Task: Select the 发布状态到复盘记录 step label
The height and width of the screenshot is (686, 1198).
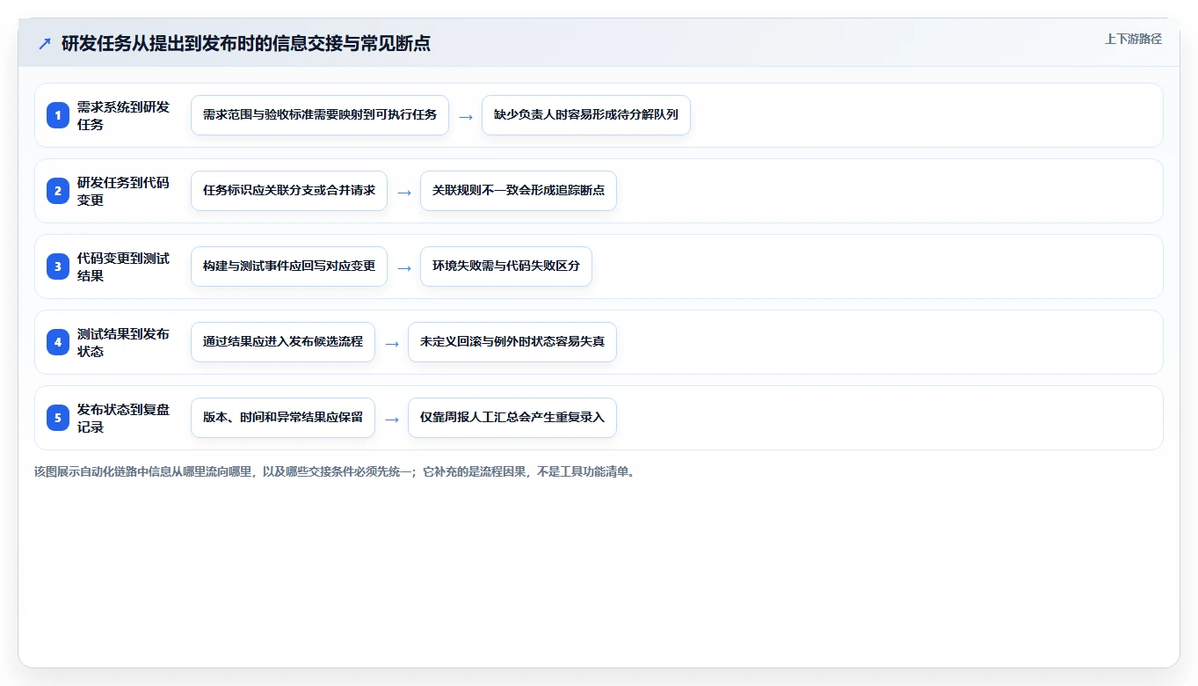Action: point(124,418)
